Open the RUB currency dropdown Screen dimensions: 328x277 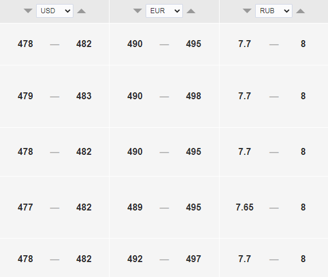point(274,11)
